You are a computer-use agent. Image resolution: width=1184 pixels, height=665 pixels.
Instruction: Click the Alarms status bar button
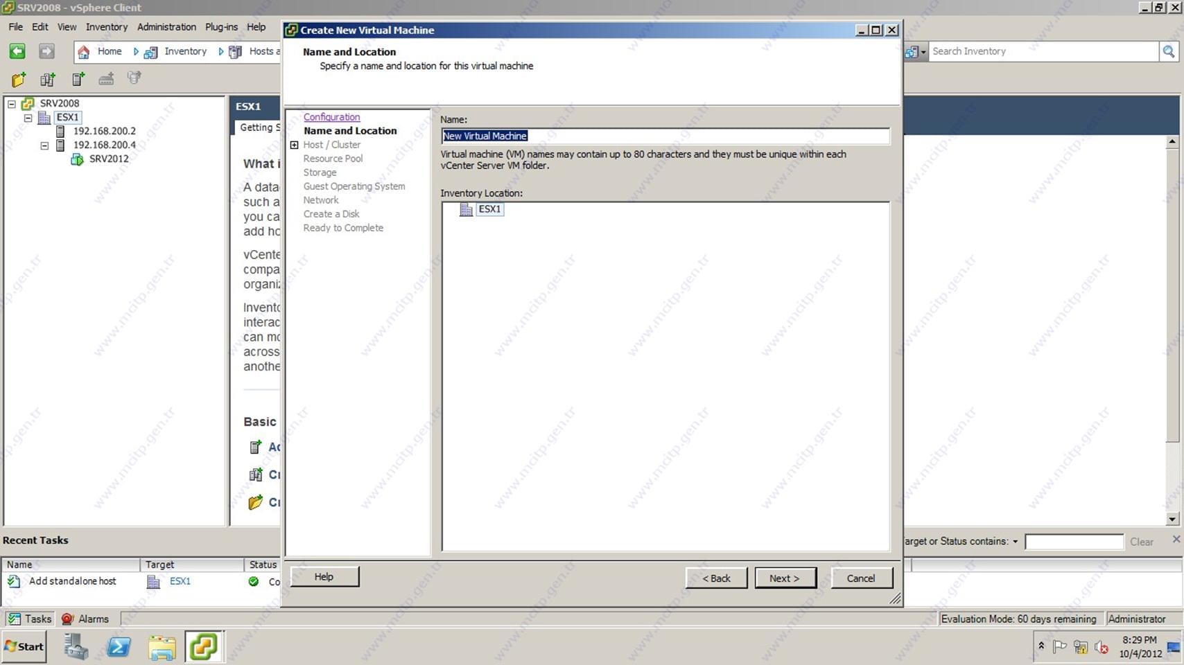85,619
